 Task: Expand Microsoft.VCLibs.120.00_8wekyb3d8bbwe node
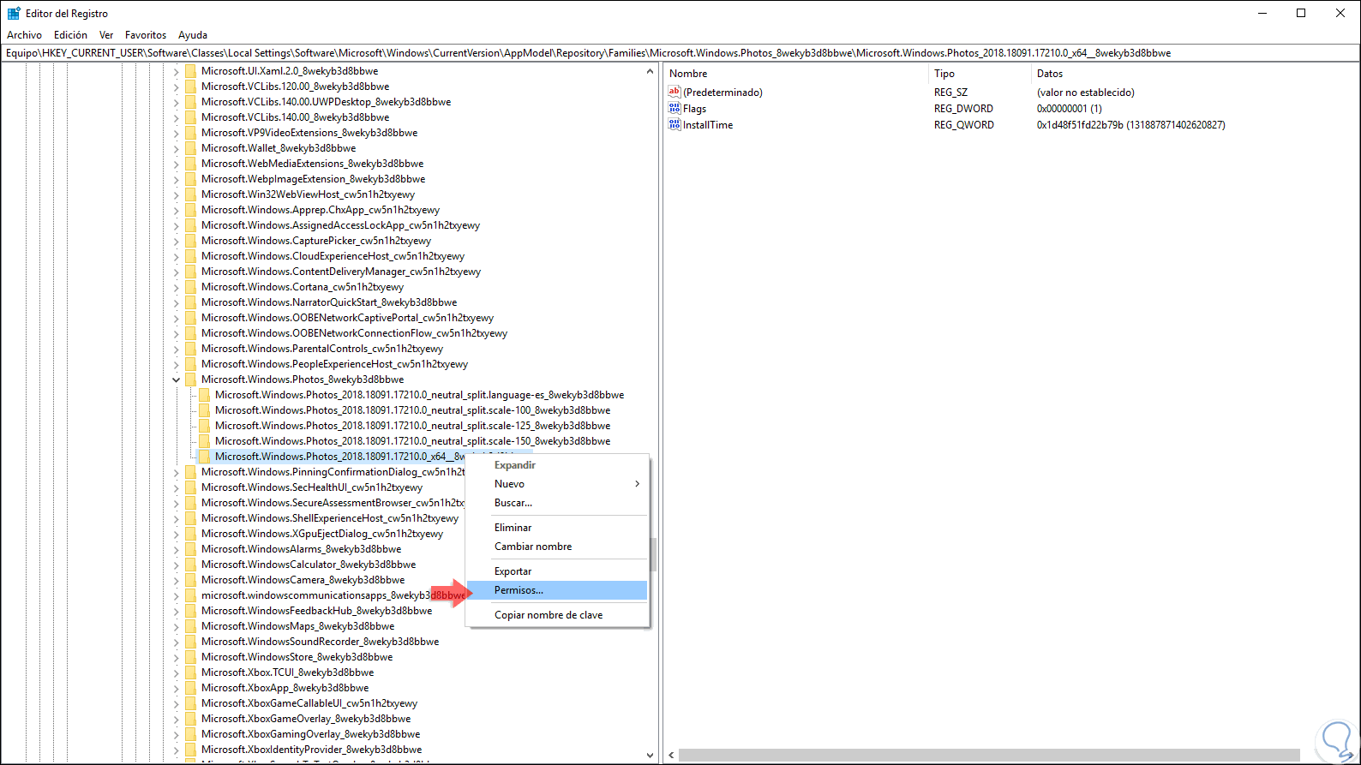pyautogui.click(x=177, y=87)
